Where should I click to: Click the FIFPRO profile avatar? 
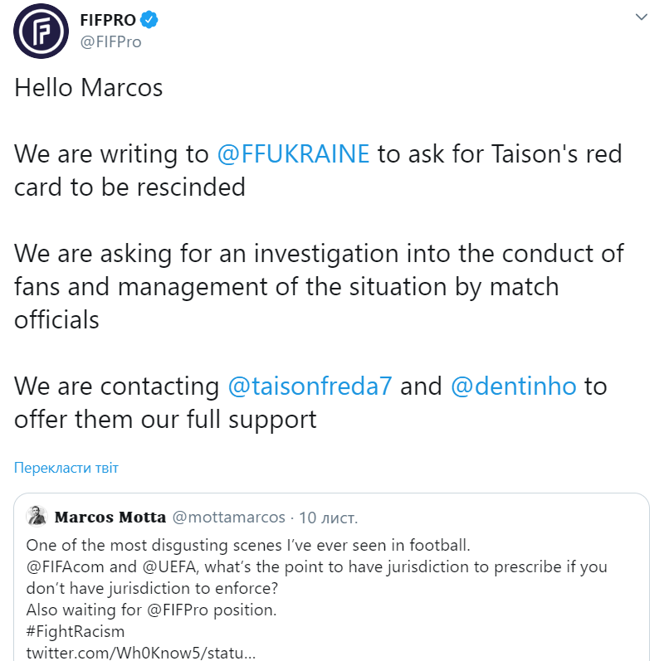[x=41, y=32]
